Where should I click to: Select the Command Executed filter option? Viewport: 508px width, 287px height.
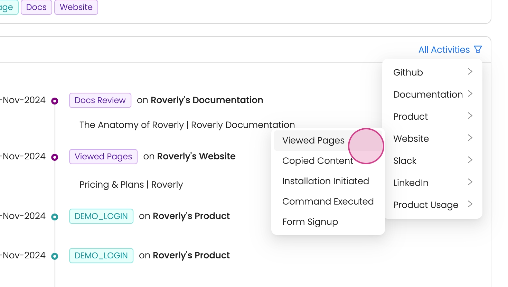tap(328, 201)
